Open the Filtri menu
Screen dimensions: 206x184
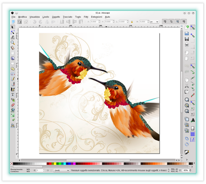click(x=86, y=17)
